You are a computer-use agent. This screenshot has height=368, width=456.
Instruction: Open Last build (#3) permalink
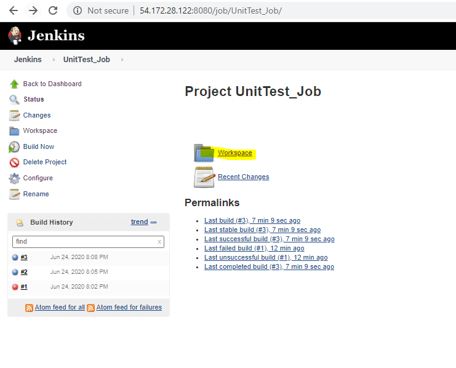click(252, 220)
